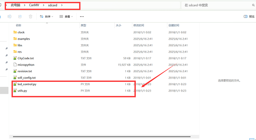Click the share icon in the toolbar
This screenshot has height=140, width=256.
(20, 16)
